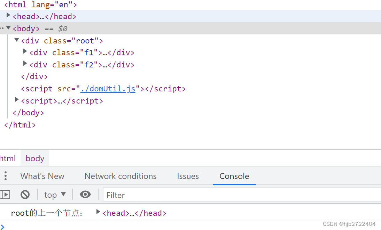
Task: Switch to the Network conditions tab
Action: click(x=120, y=176)
